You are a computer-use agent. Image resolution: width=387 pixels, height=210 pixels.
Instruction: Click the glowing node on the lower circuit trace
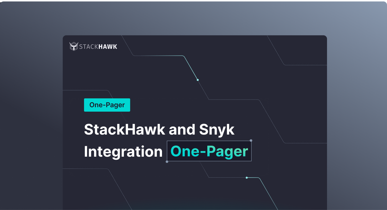246,178
